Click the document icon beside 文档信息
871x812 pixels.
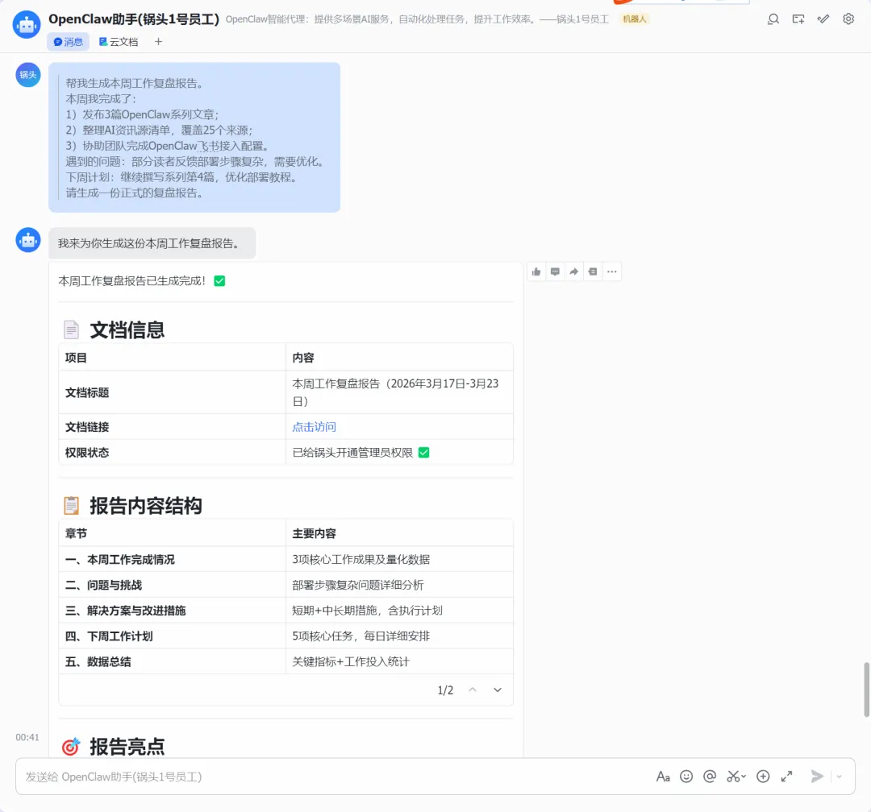pos(71,329)
